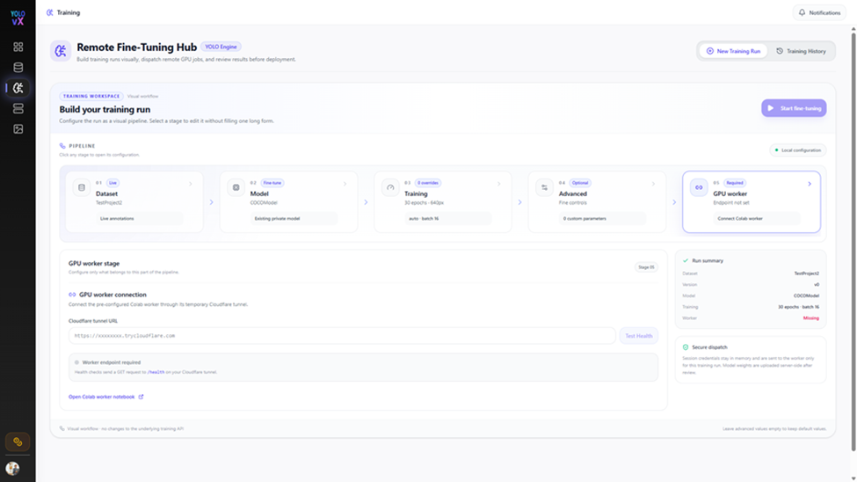The height and width of the screenshot is (482, 857).
Task: Click the Local configuration status pill
Action: [798, 150]
